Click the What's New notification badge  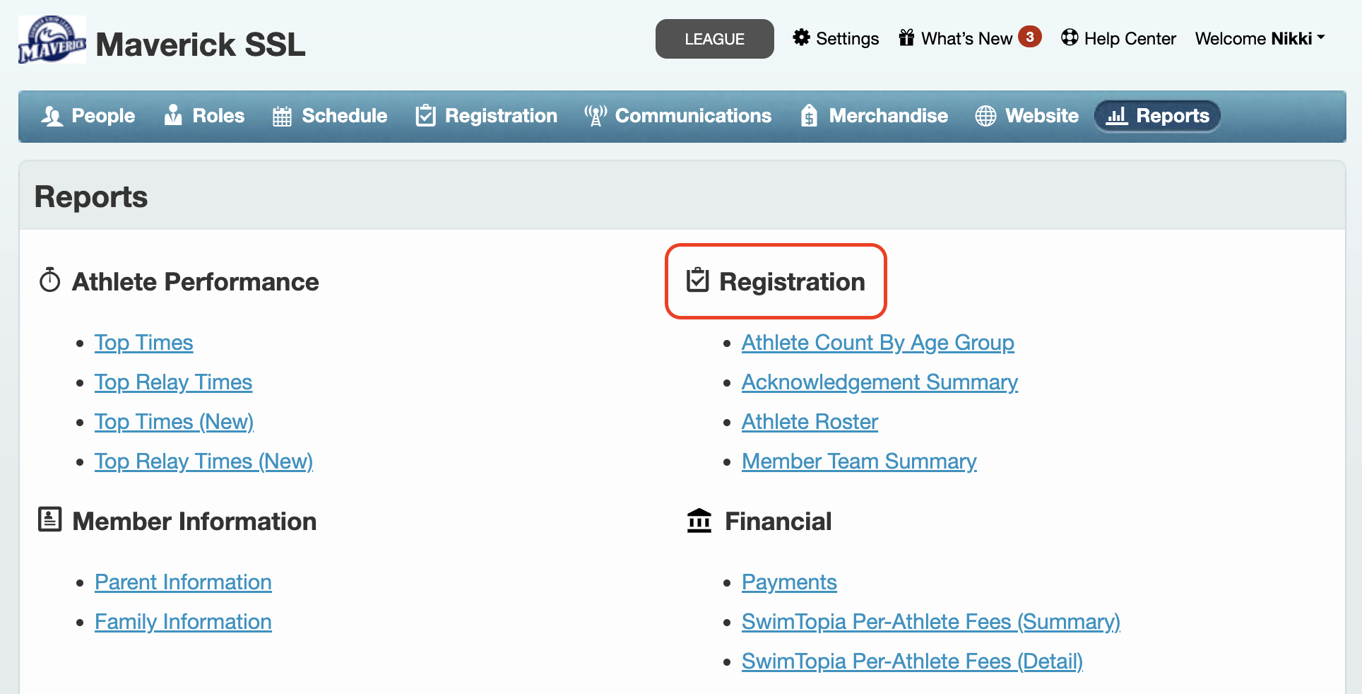coord(1030,37)
